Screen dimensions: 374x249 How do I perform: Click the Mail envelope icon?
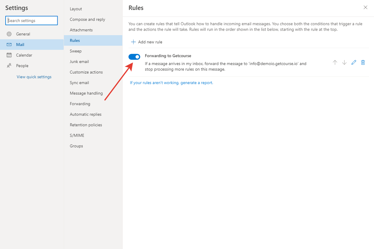tap(9, 45)
